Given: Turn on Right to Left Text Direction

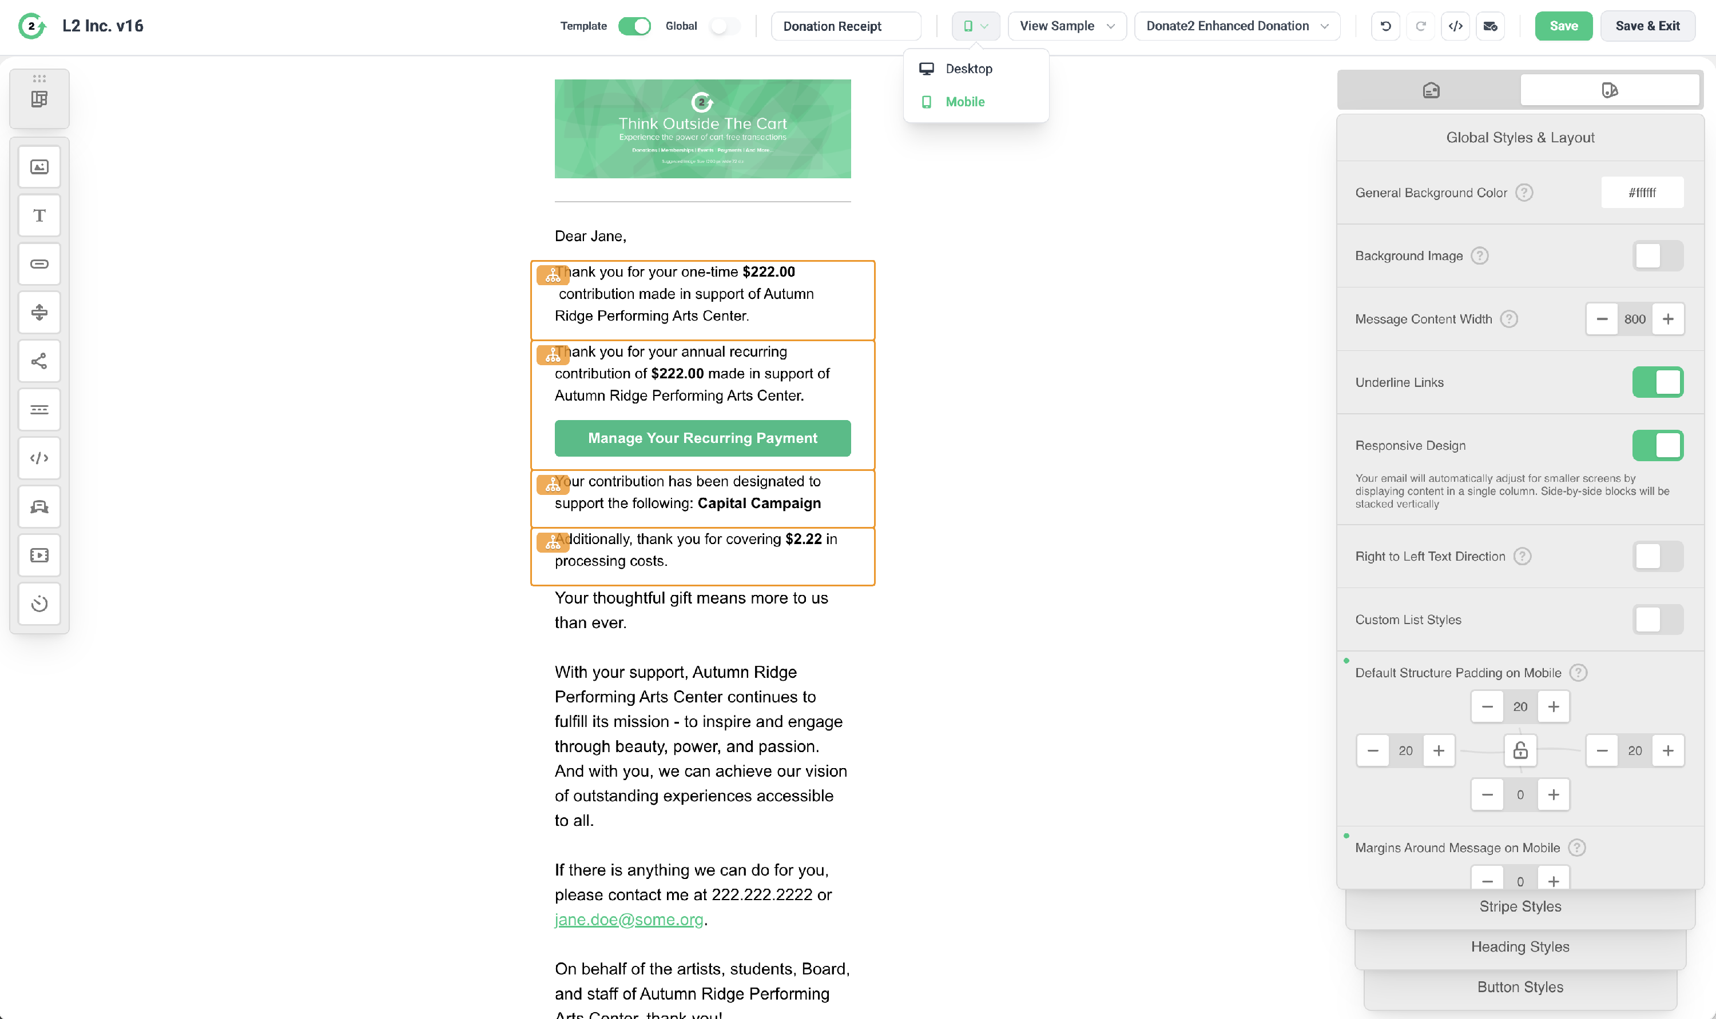Looking at the screenshot, I should pyautogui.click(x=1657, y=556).
